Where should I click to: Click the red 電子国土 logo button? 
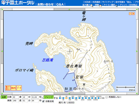click(x=8, y=88)
